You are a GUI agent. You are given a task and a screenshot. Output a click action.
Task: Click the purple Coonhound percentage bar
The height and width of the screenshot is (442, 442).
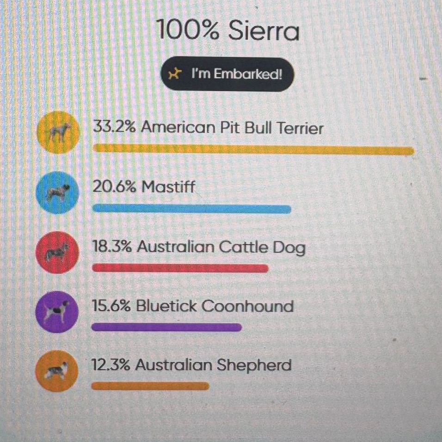click(x=166, y=328)
